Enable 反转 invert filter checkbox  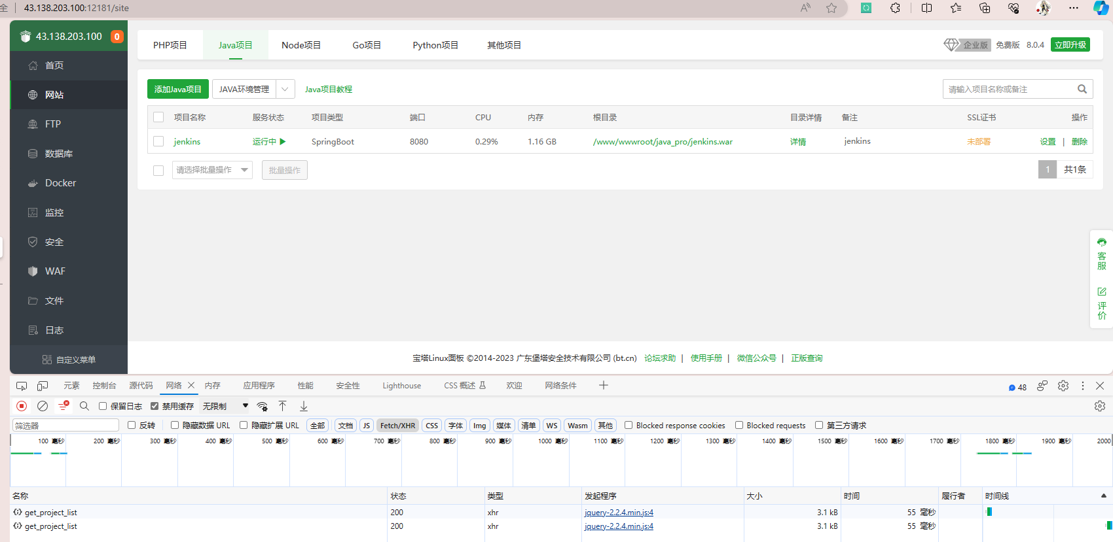tap(132, 425)
